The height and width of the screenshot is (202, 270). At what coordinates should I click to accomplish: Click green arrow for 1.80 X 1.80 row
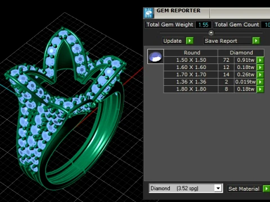[260, 89]
